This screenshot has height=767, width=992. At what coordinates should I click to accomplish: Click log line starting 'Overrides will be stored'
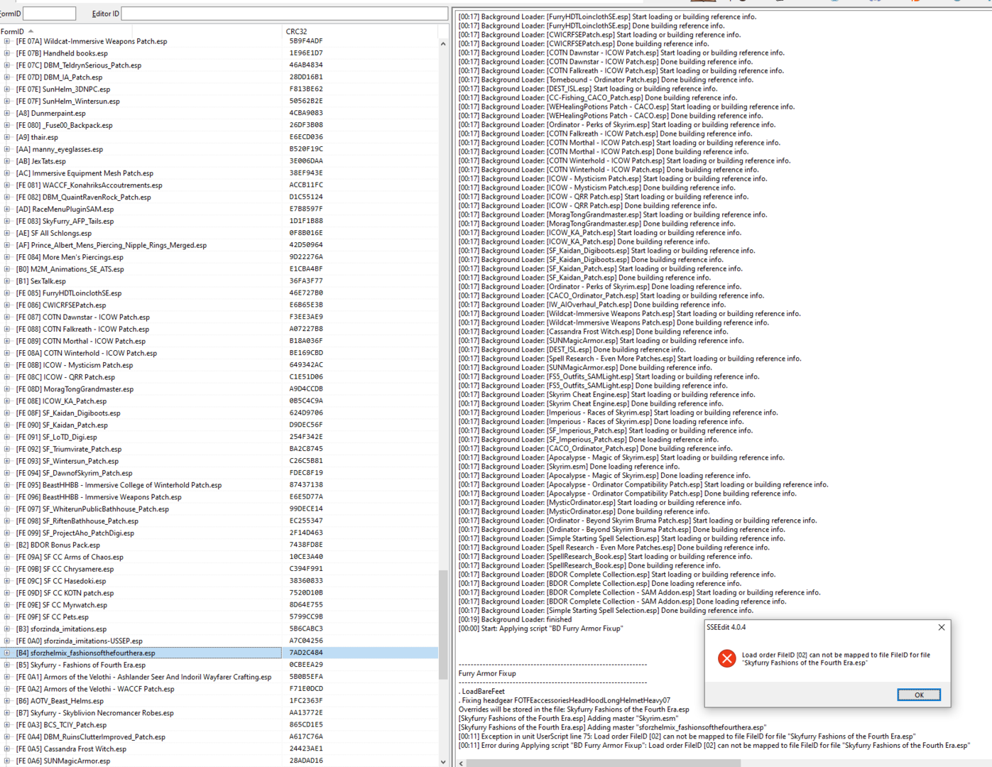tap(574, 709)
